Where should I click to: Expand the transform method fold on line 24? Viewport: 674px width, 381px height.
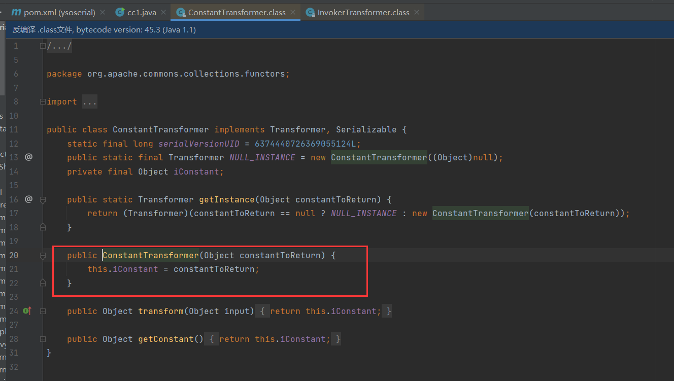point(43,311)
